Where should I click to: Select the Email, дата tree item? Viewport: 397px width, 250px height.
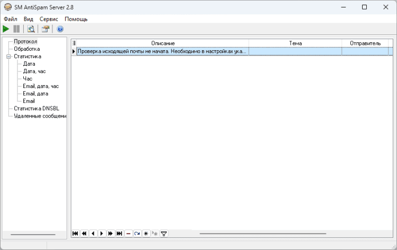(x=35, y=94)
